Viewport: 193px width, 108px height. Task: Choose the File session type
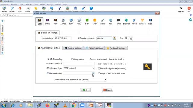[111, 22]
